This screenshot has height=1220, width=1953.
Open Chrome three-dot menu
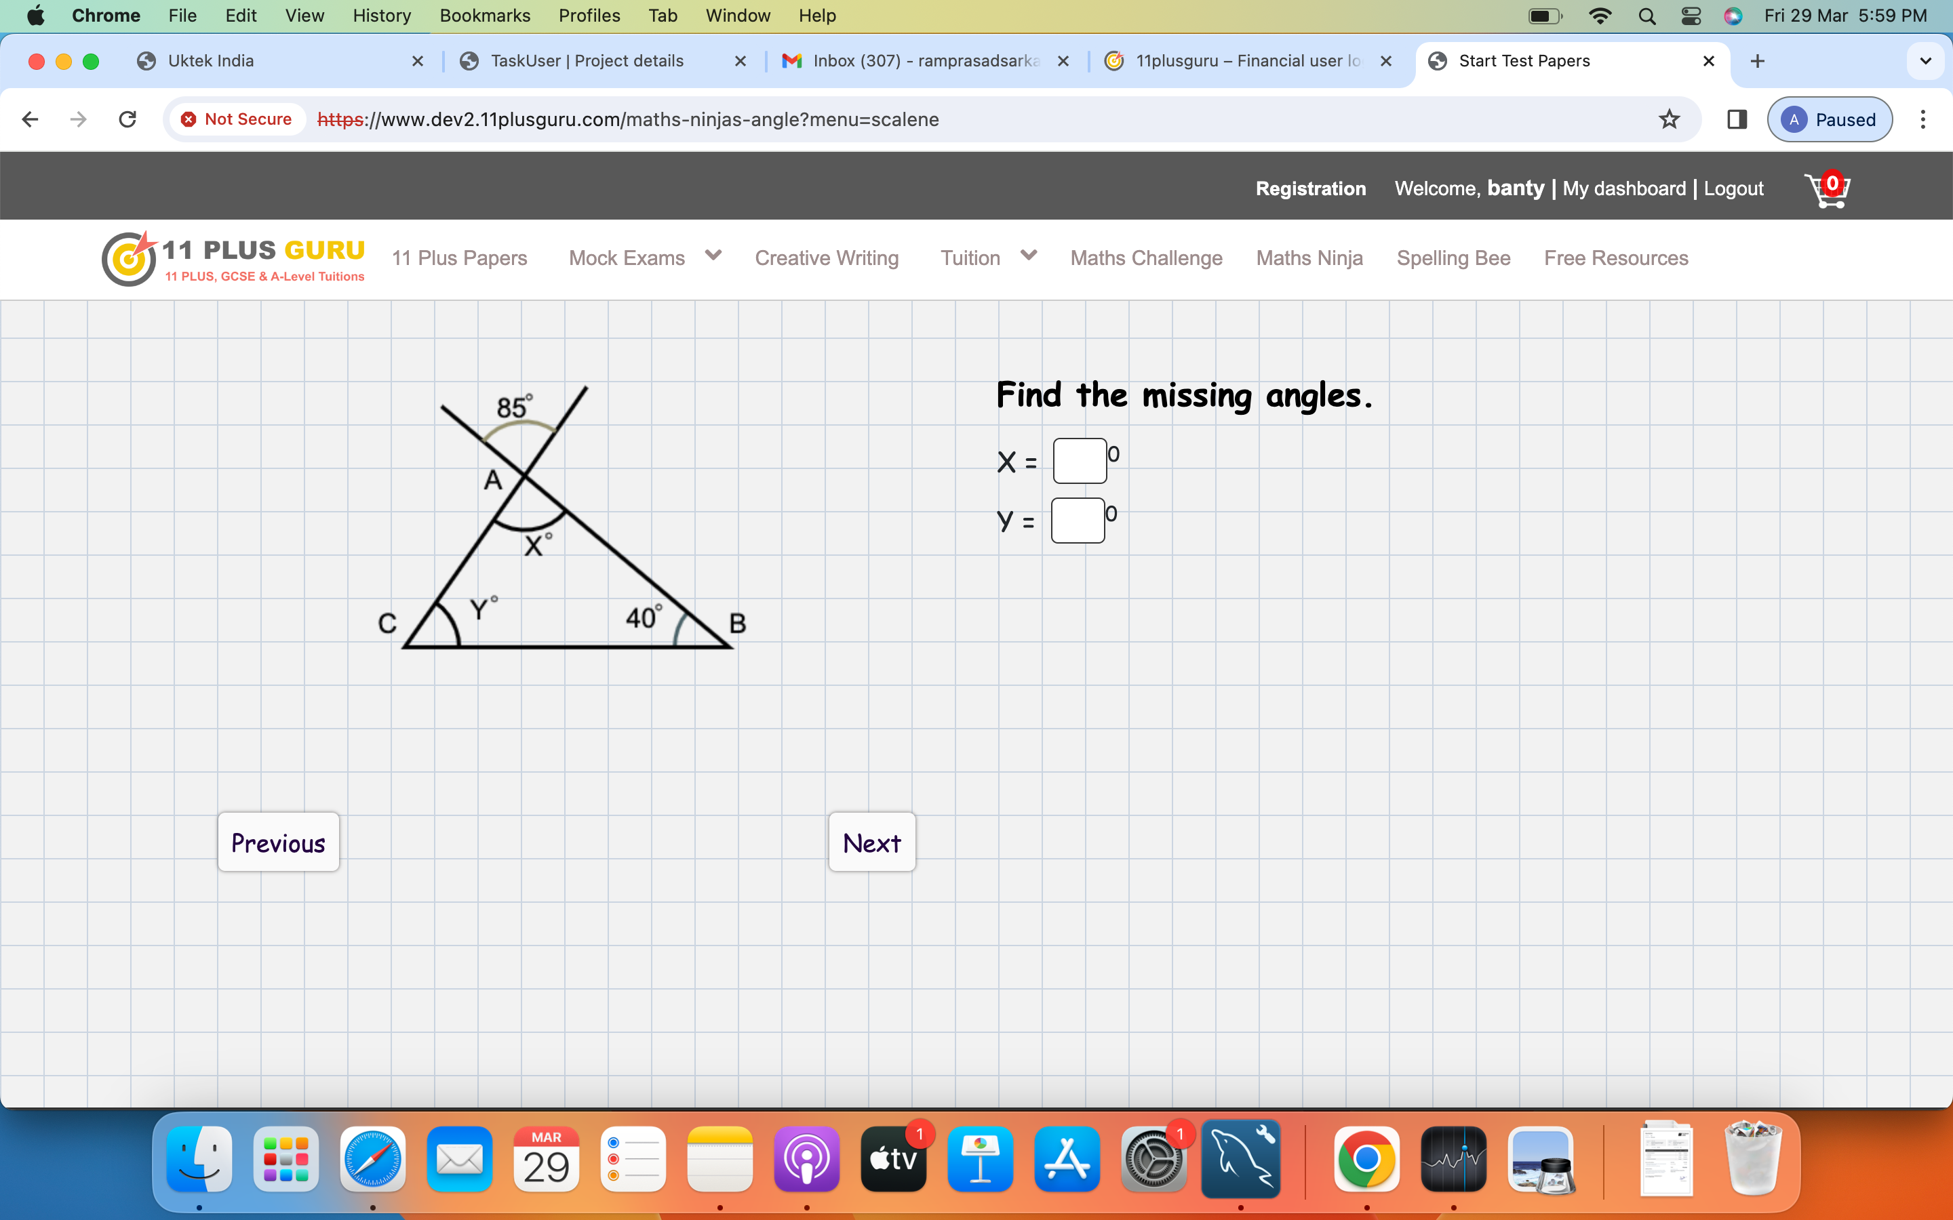pyautogui.click(x=1923, y=119)
